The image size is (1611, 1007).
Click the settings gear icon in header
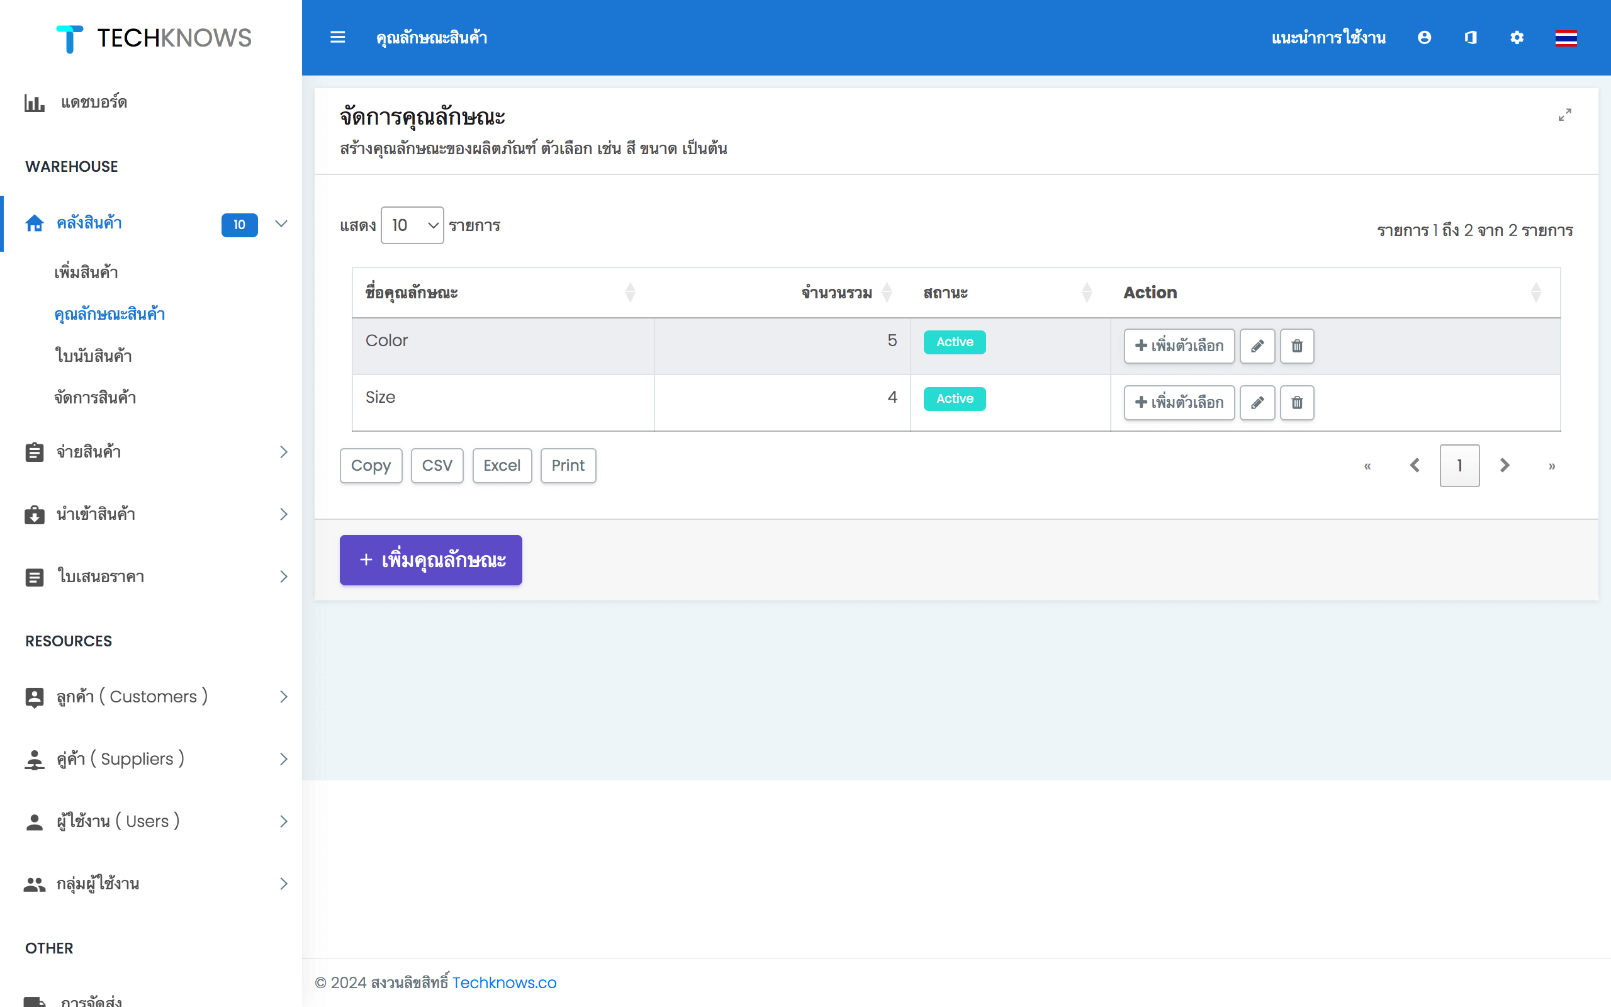1517,37
